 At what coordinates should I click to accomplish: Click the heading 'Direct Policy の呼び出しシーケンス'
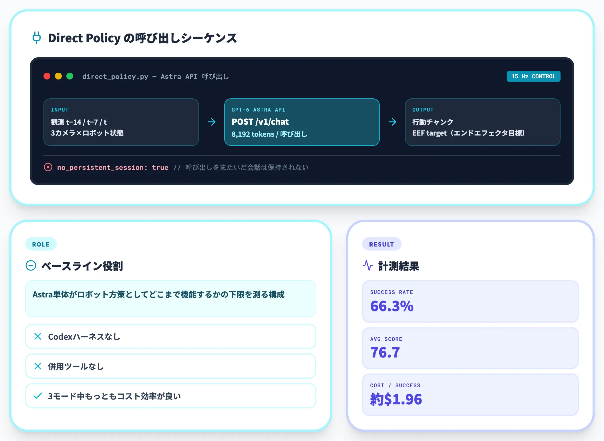pyautogui.click(x=142, y=38)
